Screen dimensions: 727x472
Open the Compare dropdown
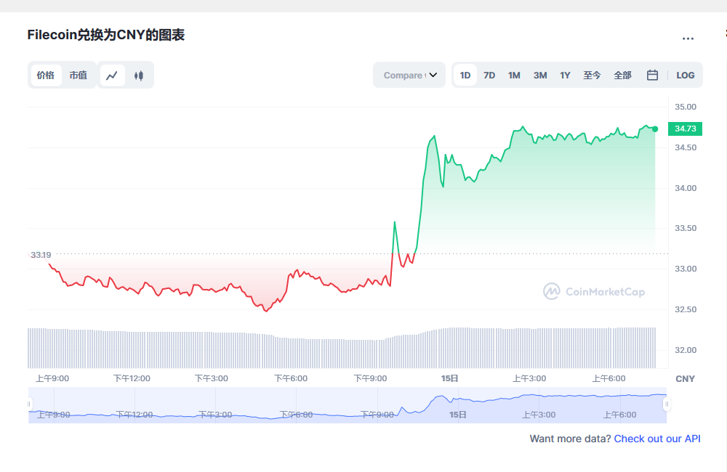pos(409,75)
